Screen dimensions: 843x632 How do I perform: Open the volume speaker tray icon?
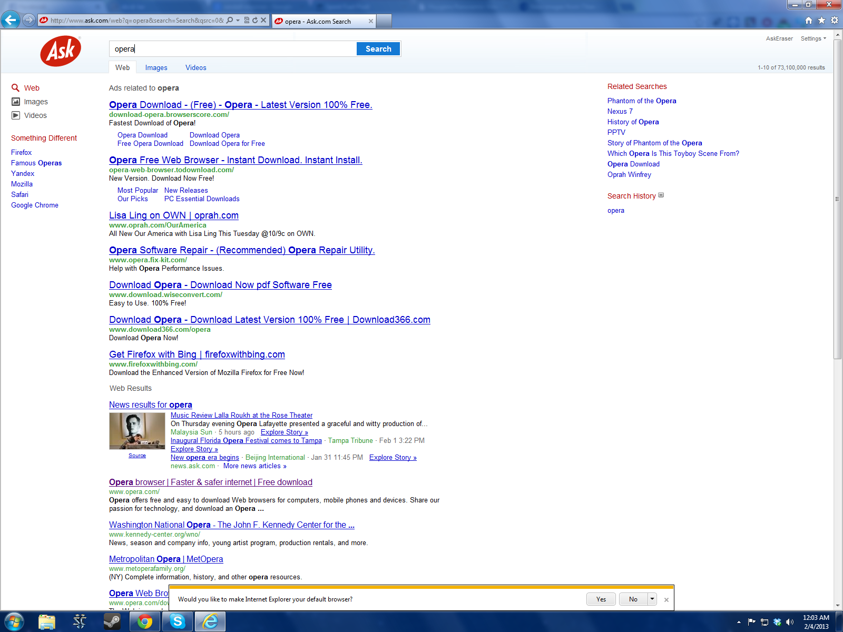point(789,622)
